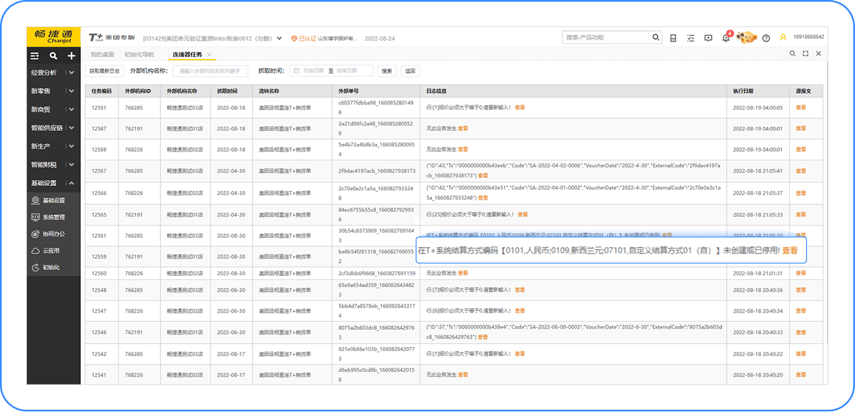The width and height of the screenshot is (855, 412).
Task: Close the 连接器任务 tab
Action: click(x=209, y=55)
